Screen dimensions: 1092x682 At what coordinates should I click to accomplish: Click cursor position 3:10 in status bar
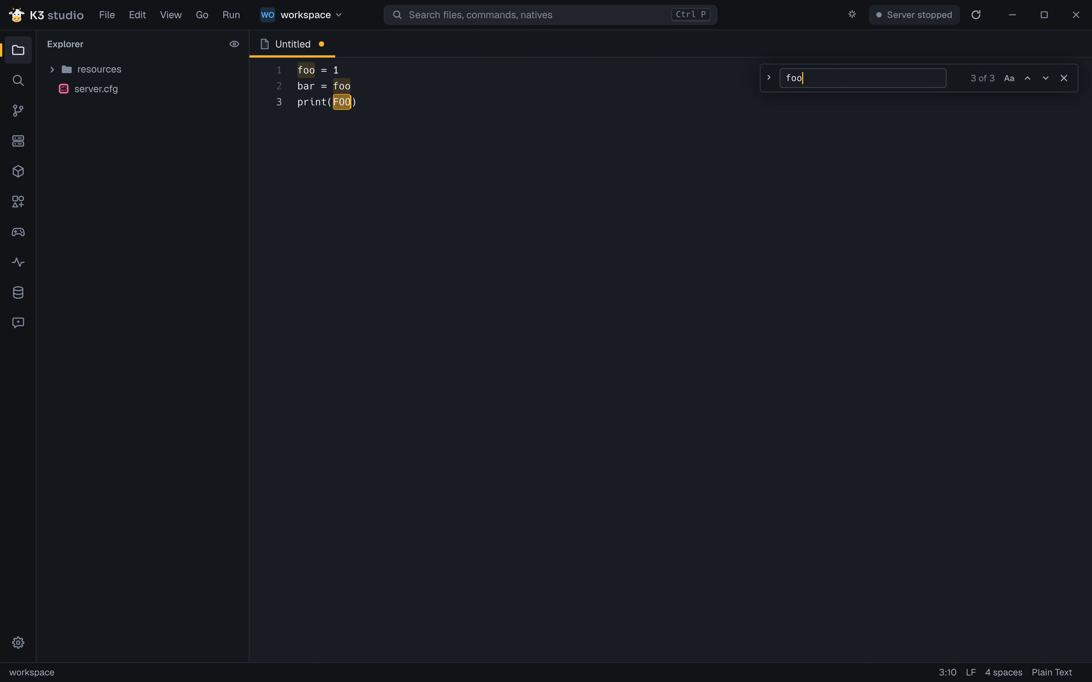point(947,672)
